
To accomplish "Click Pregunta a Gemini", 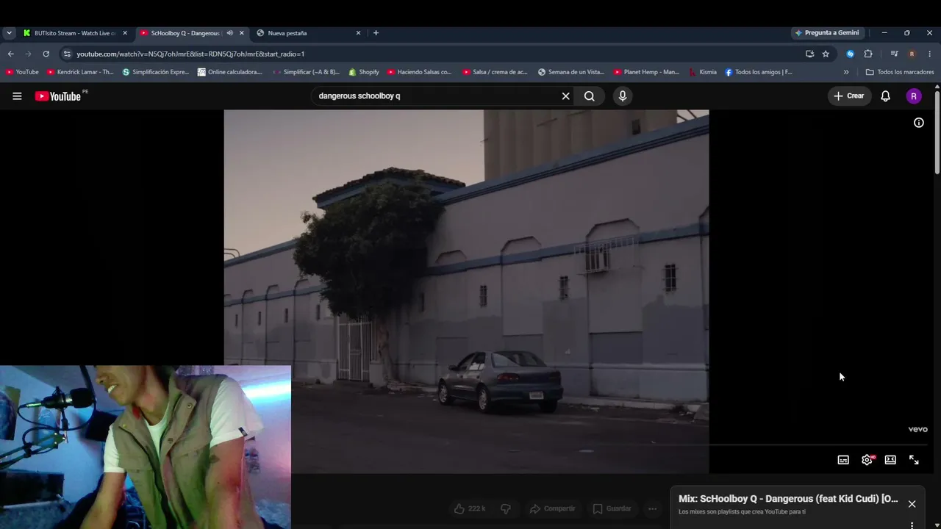I will [827, 33].
